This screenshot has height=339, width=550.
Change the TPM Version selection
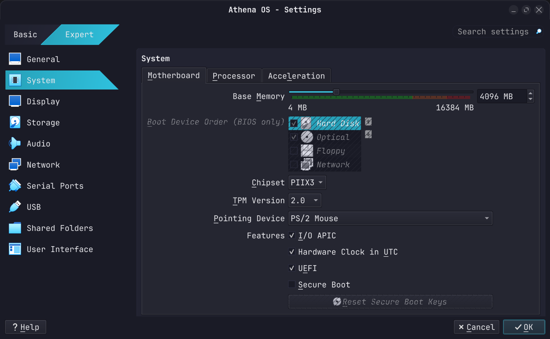coord(305,200)
